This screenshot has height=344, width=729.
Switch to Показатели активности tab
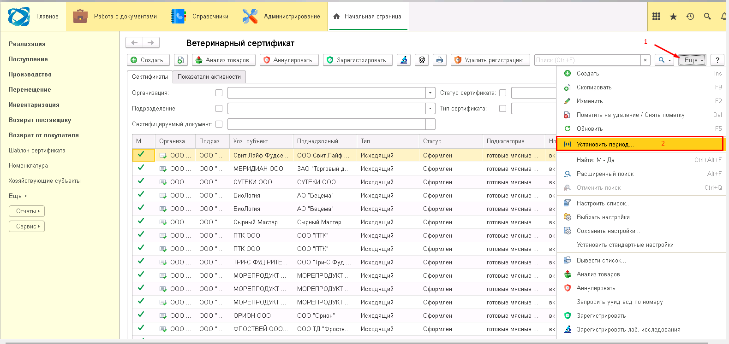(x=209, y=77)
